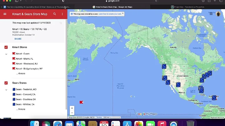
Task: Collapse the Sears Stores list chevron
Action: (6, 90)
